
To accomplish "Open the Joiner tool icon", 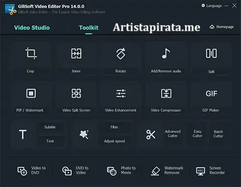I will [76, 53].
